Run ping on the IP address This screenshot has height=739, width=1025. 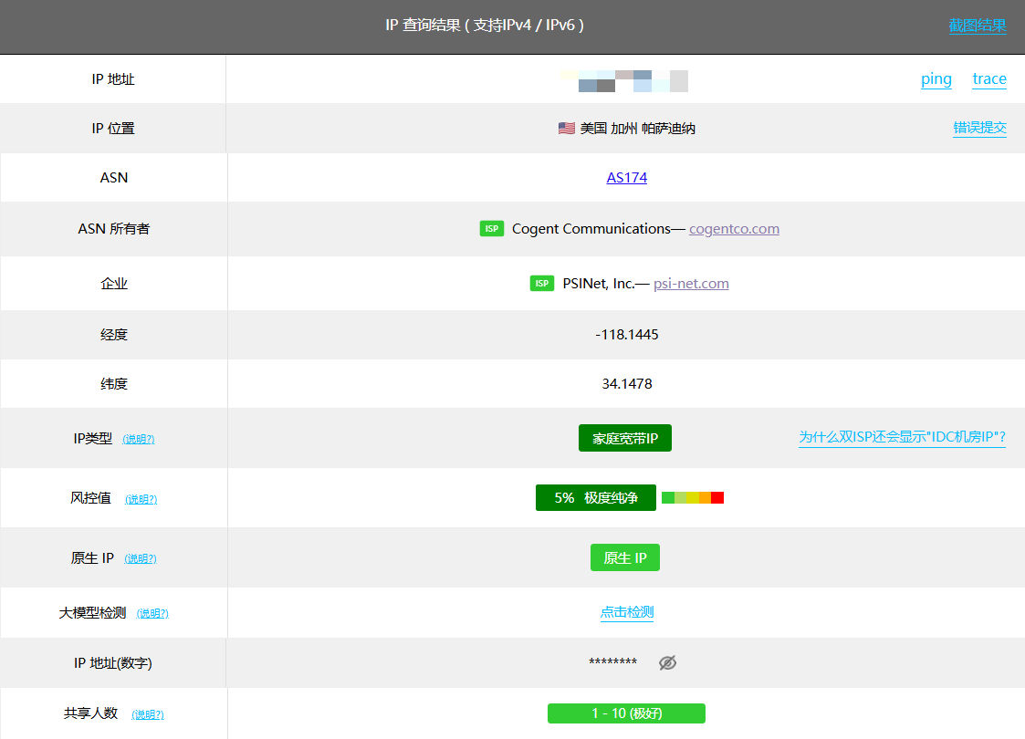[x=936, y=79]
